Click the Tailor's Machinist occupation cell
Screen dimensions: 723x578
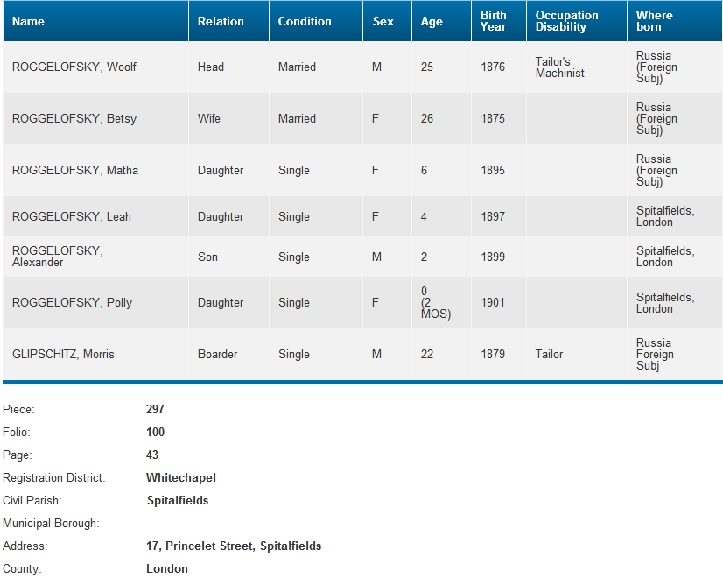coord(559,67)
